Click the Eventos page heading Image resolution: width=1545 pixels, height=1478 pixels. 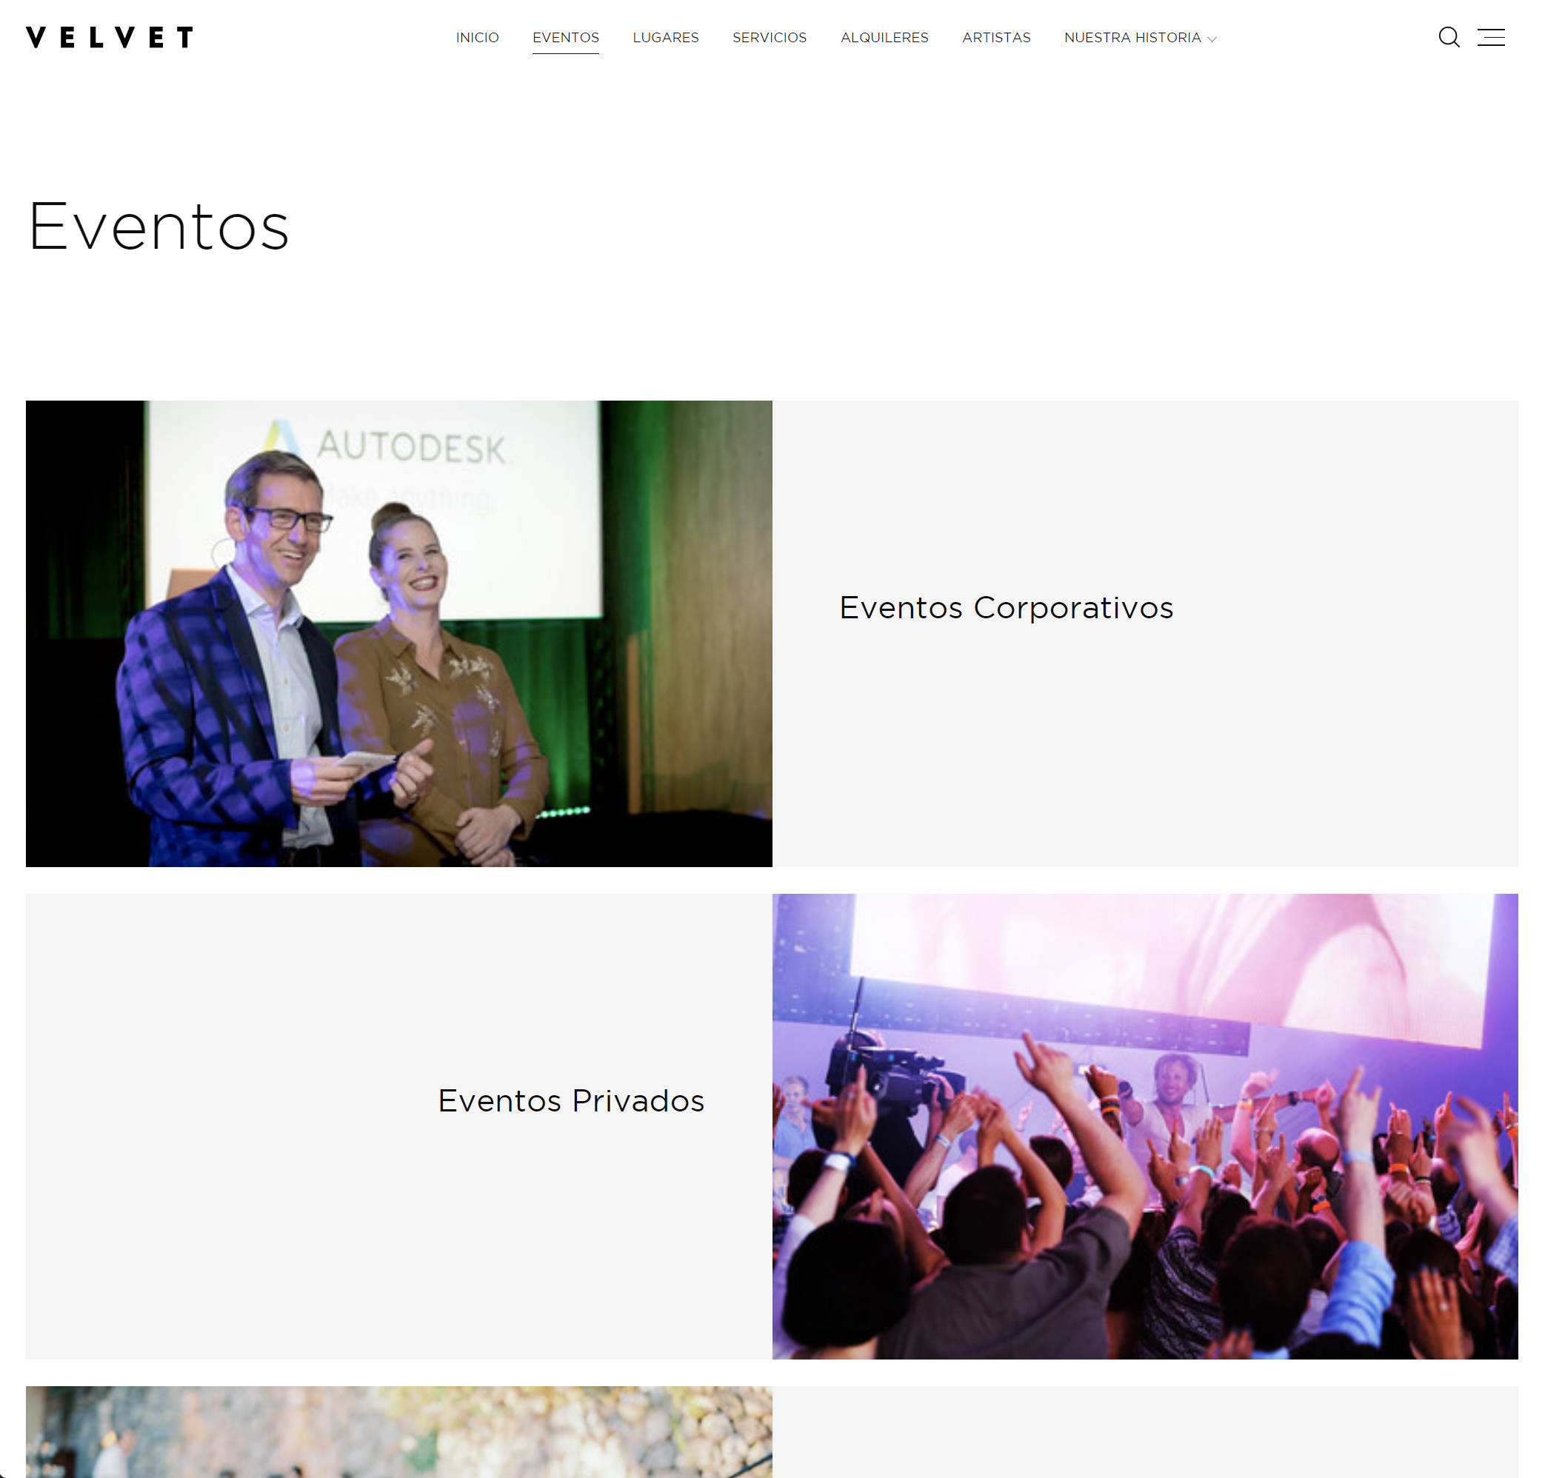pos(158,227)
